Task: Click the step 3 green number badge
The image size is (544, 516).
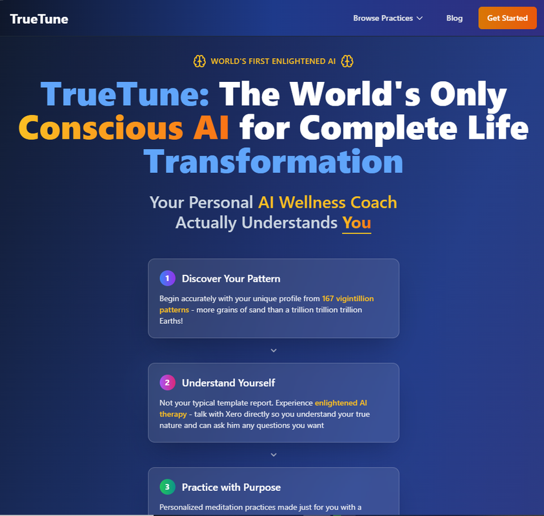Action: click(167, 487)
